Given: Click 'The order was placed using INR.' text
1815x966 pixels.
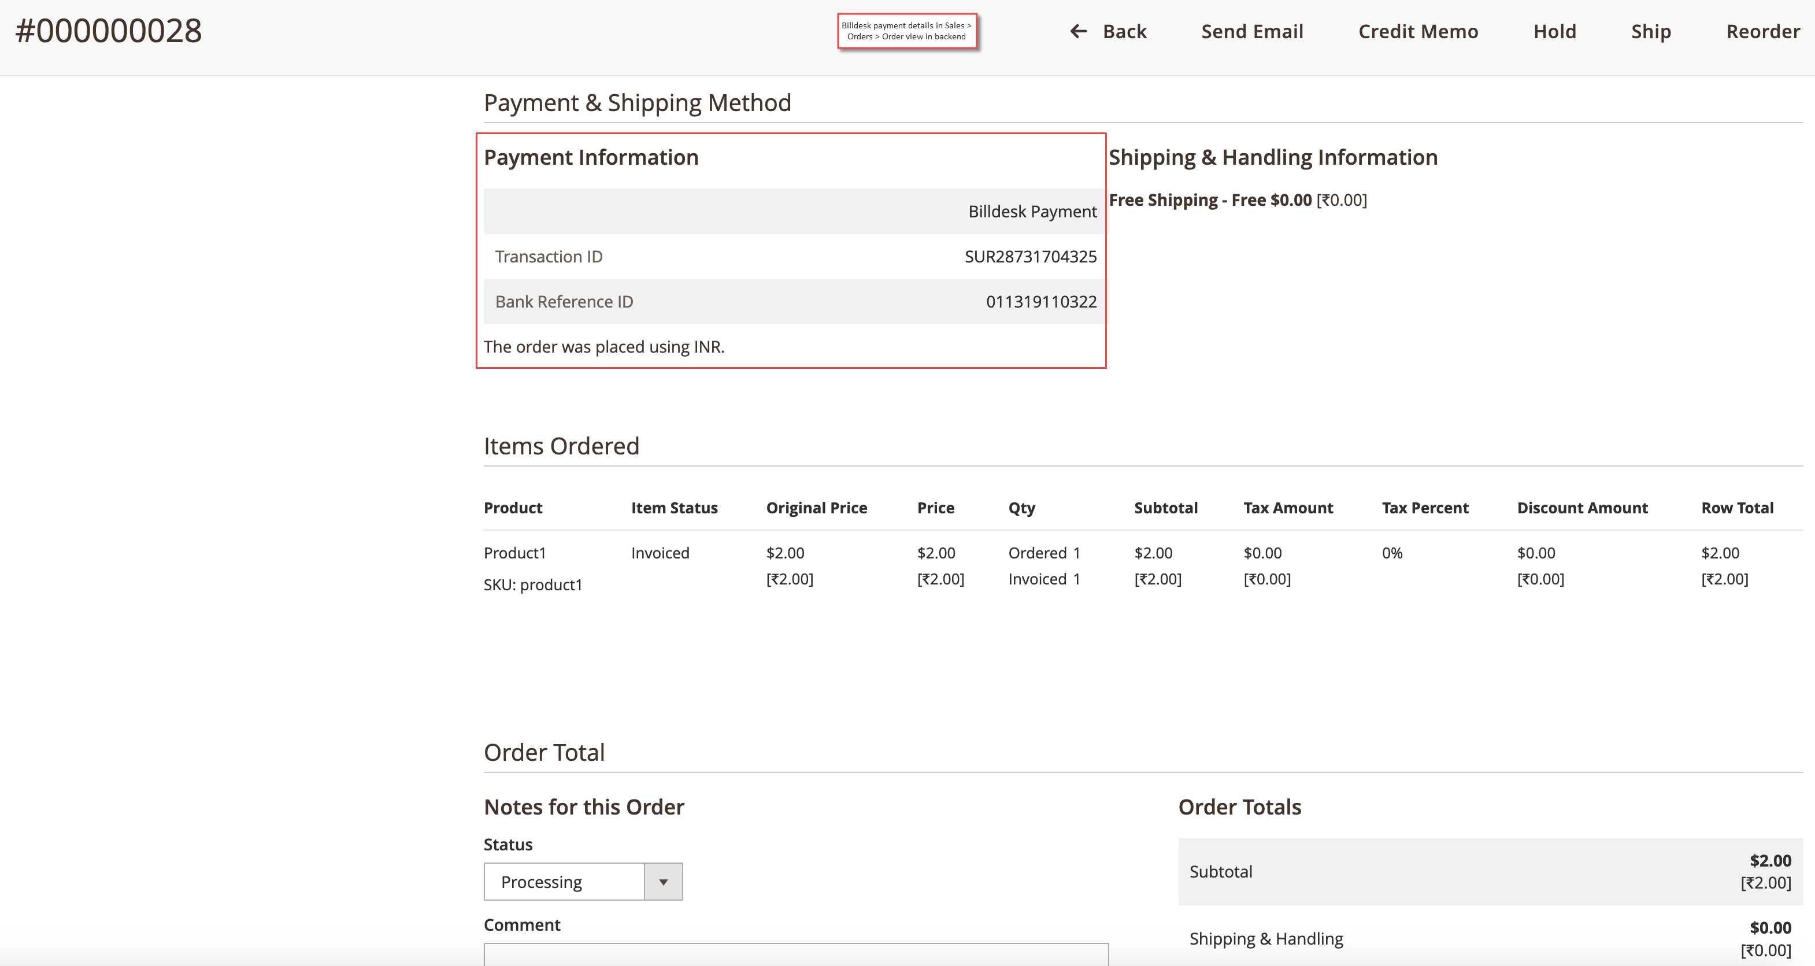Looking at the screenshot, I should point(604,347).
